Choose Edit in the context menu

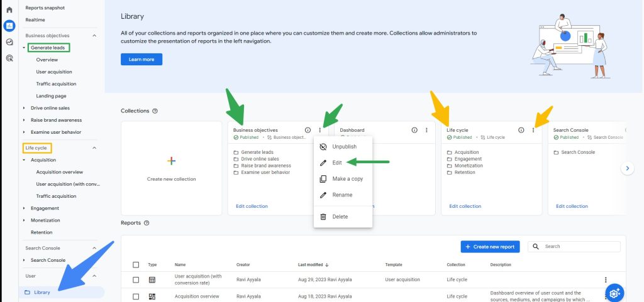(x=343, y=163)
